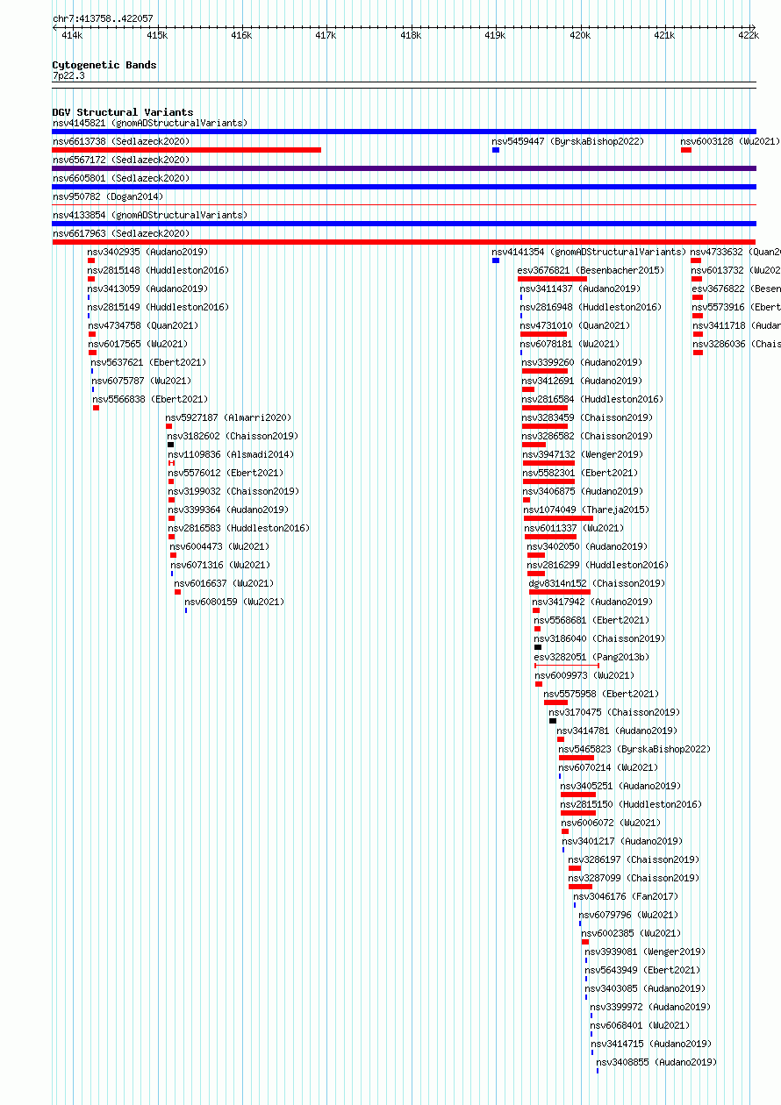
Task: Open nsv2815150 (Huddleston2016) label
Action: pos(632,804)
